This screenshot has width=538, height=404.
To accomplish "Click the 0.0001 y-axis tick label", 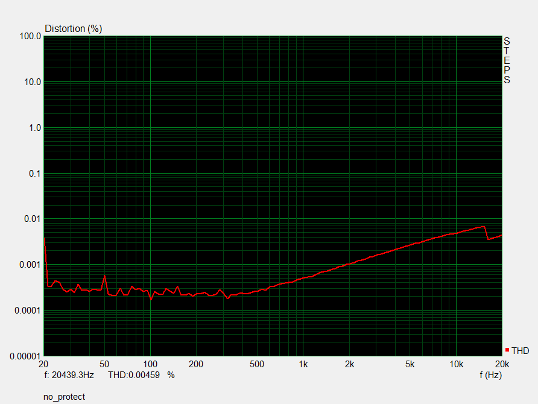I will coord(28,311).
